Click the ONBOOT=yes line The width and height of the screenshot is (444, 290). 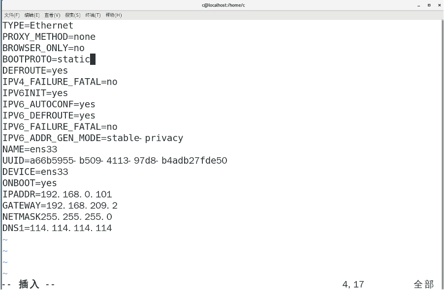30,183
